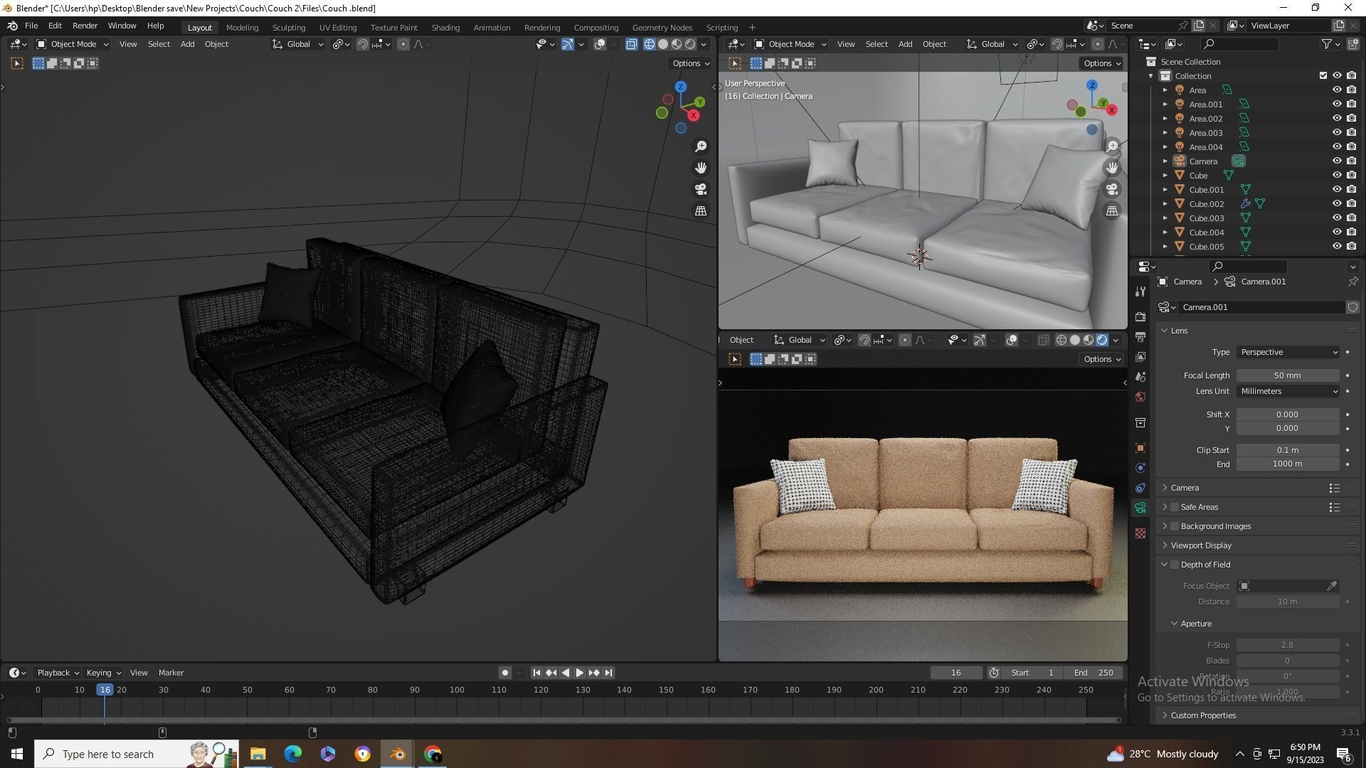Switch perspective/orthographic grid icon in left viewport

click(701, 210)
